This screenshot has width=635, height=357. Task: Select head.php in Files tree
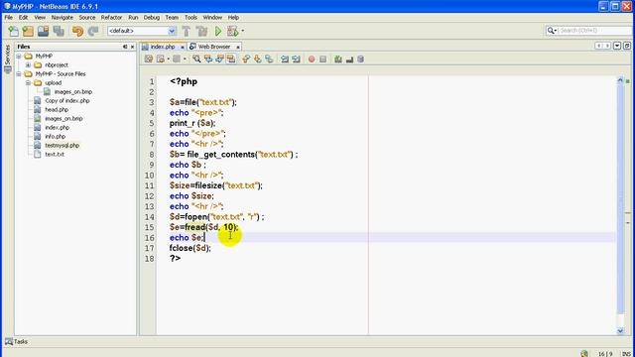tap(57, 110)
